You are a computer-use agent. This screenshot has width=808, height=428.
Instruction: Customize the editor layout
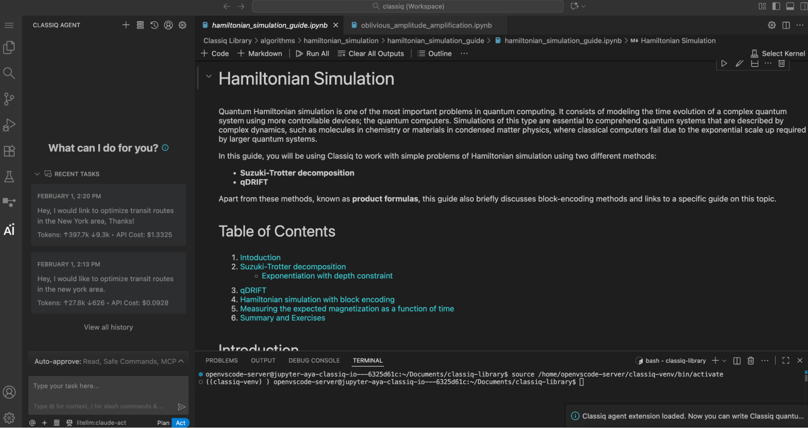762,6
